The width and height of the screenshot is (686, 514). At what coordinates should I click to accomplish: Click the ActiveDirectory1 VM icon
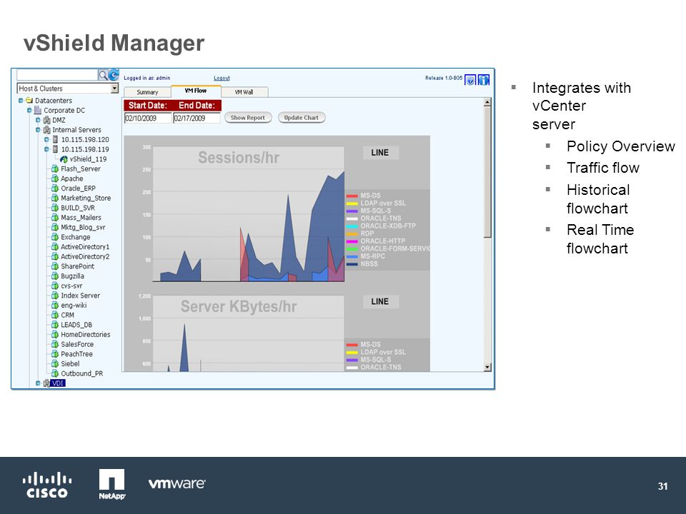(55, 246)
